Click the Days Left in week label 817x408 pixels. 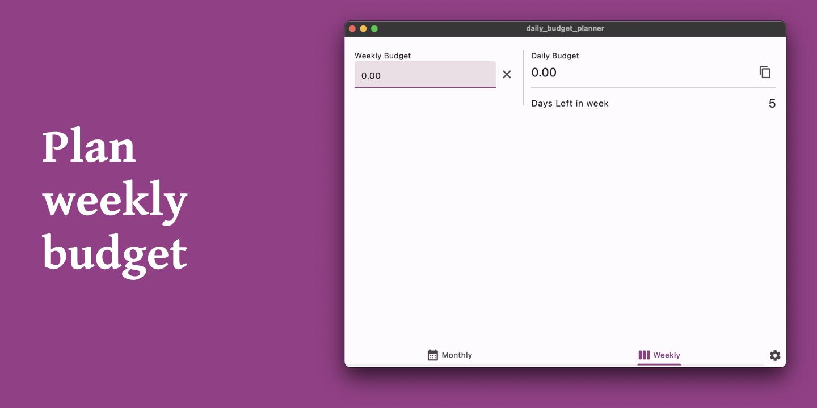[x=570, y=103]
